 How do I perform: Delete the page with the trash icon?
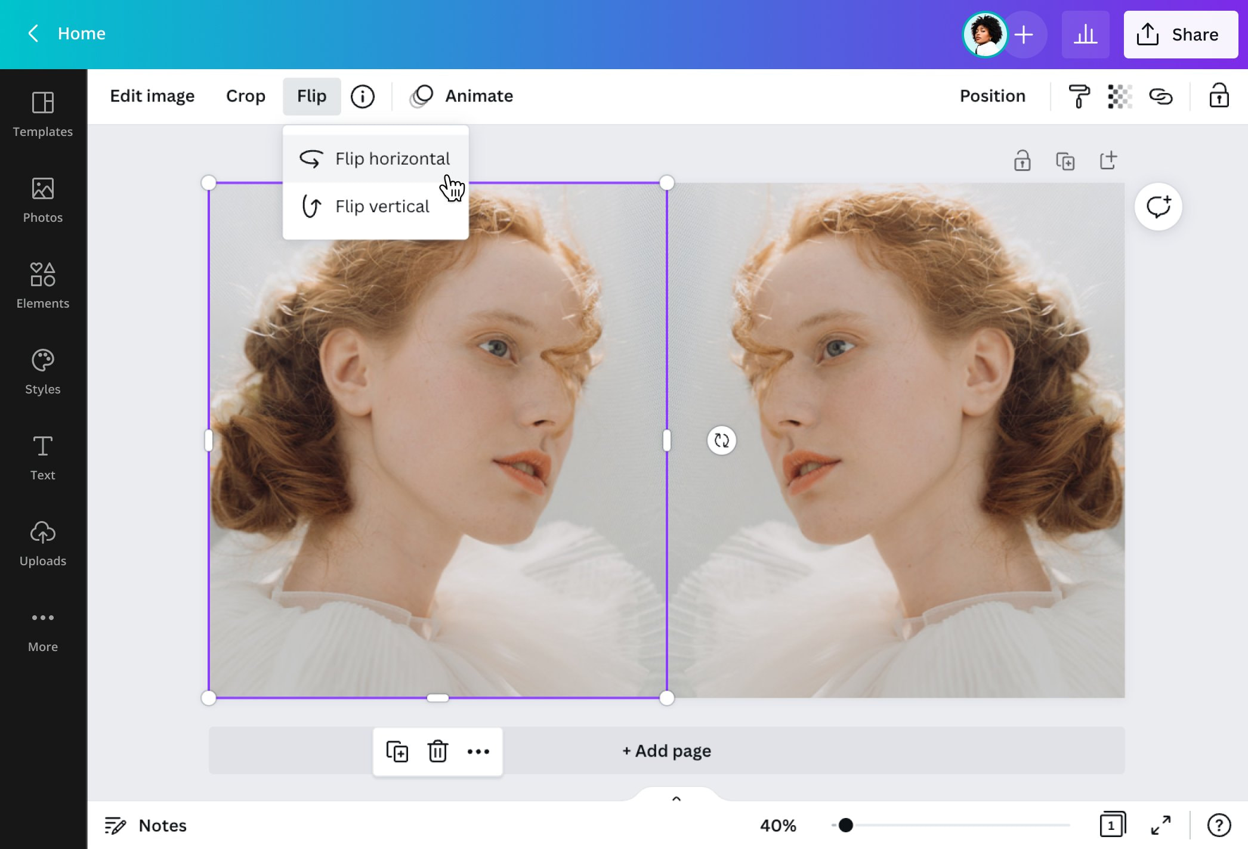click(x=437, y=752)
